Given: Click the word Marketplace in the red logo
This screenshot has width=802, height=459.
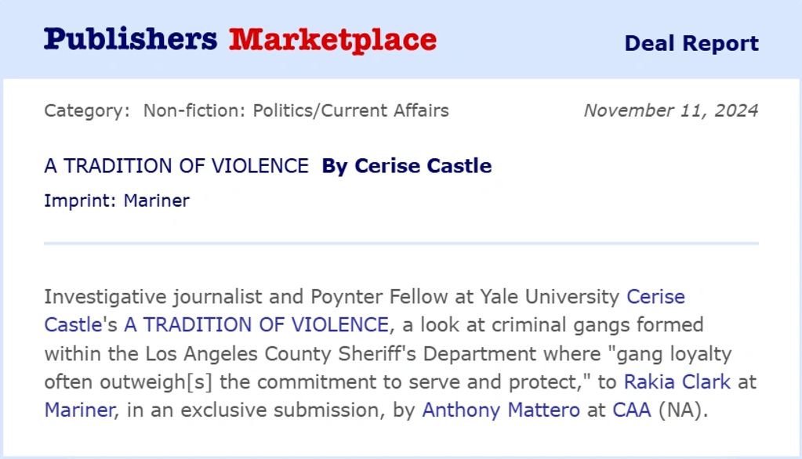Looking at the screenshot, I should [332, 39].
